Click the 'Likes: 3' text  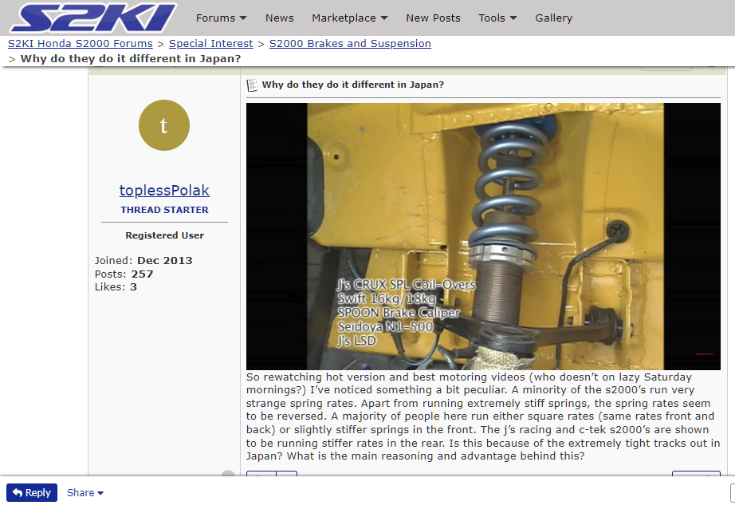[x=116, y=286]
